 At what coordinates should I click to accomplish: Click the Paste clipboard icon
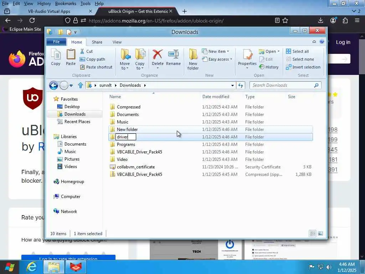click(71, 57)
